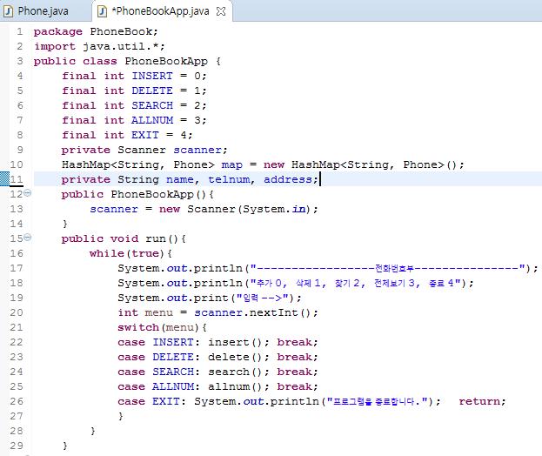542x456 pixels.
Task: Click the '입력 -->' string on line 19
Action: click(263, 298)
